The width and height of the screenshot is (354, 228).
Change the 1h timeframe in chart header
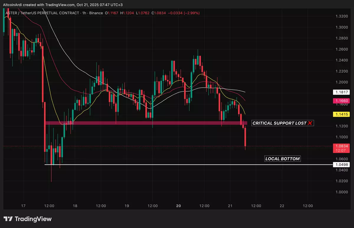click(84, 13)
